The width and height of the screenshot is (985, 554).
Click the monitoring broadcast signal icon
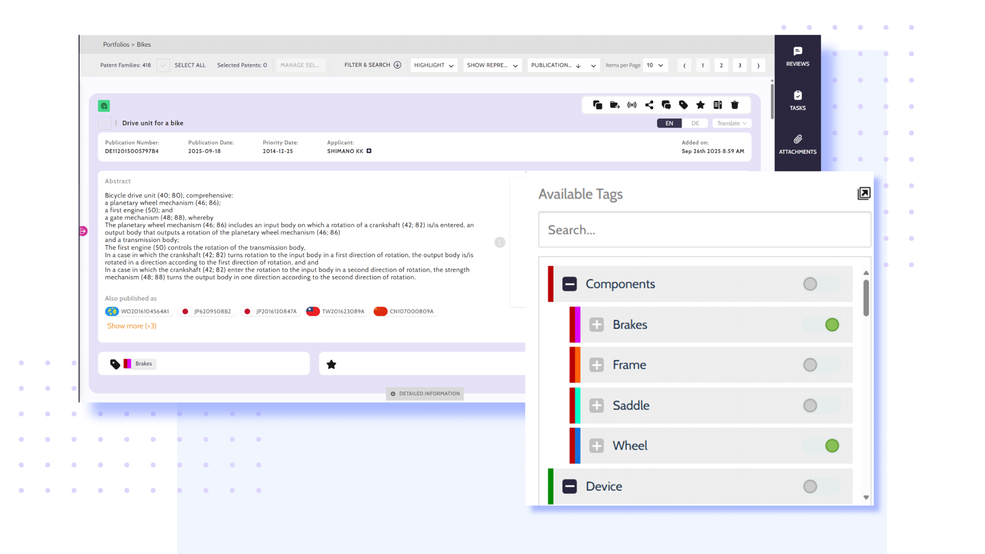pyautogui.click(x=632, y=105)
